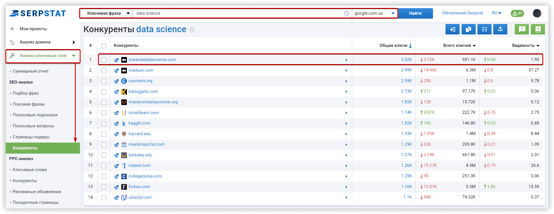Click the copy documents icon button

click(x=468, y=29)
